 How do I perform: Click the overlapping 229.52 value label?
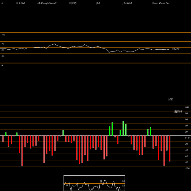(x=178, y=112)
